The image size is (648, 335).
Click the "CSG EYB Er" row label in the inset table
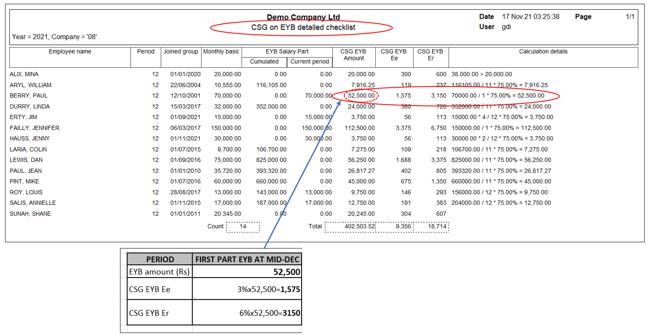[149, 313]
